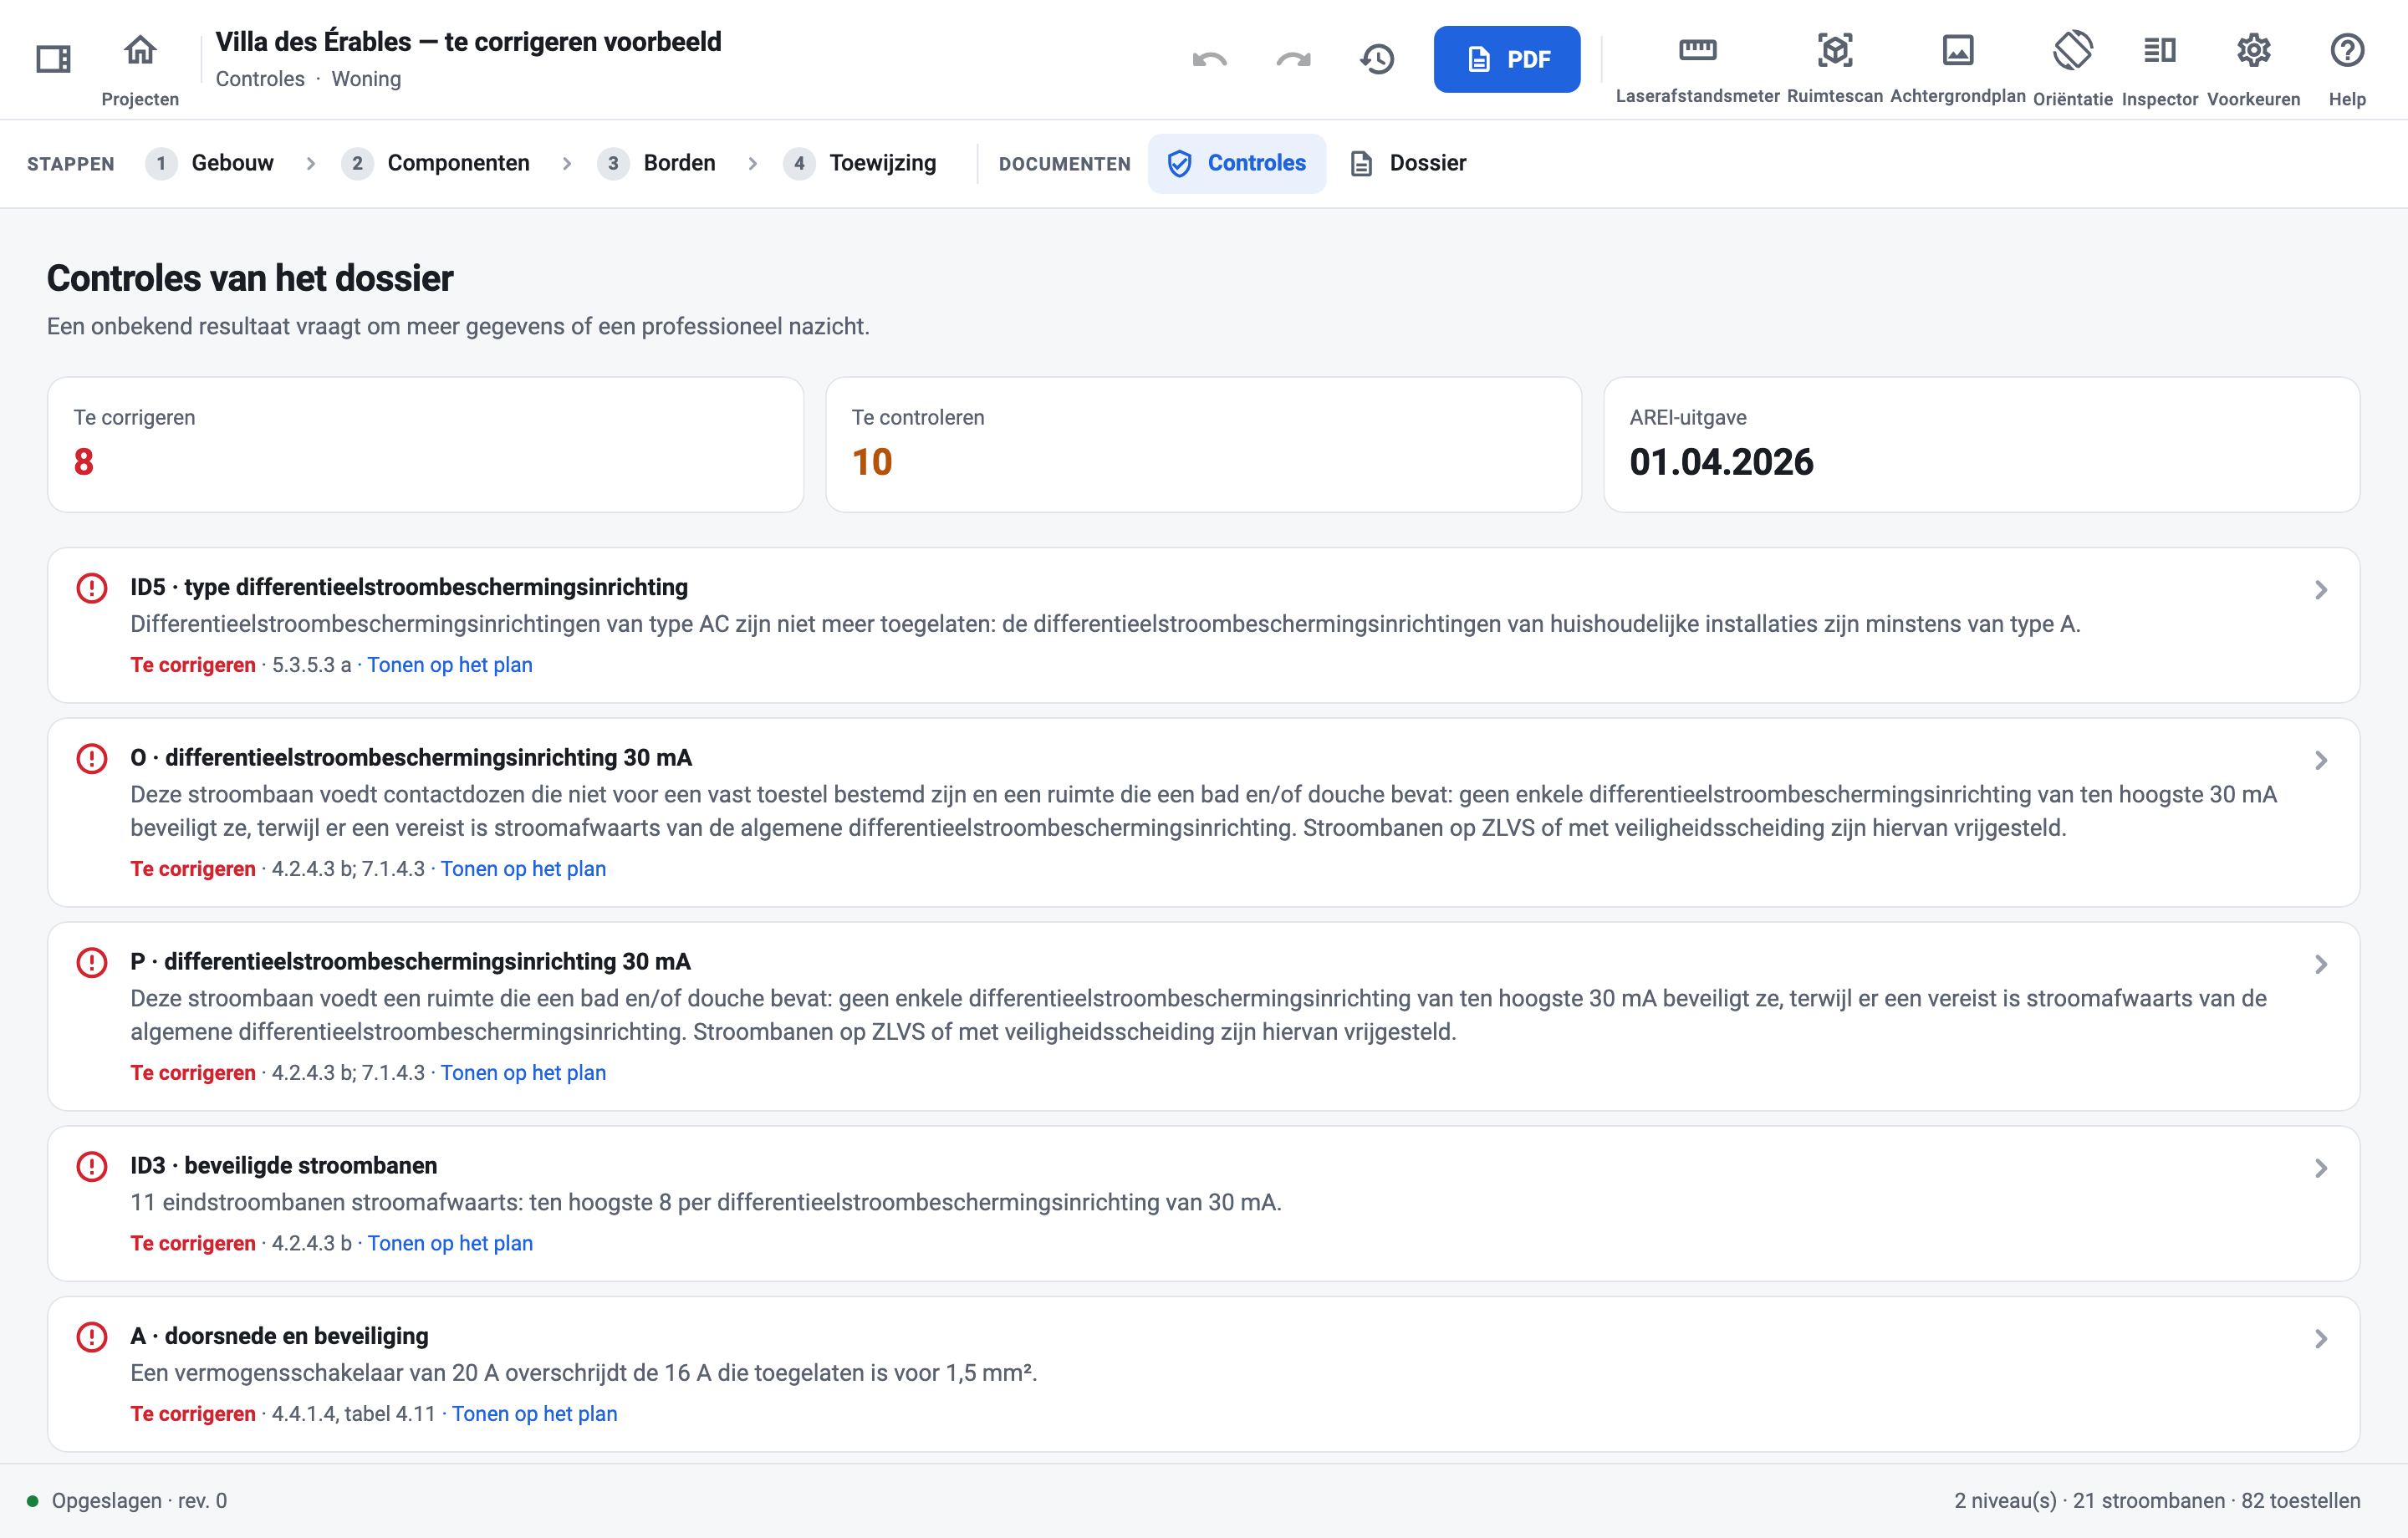Expand the A doorsnede en beveiliging check
Viewport: 2408px width, 1538px height.
click(2321, 1339)
